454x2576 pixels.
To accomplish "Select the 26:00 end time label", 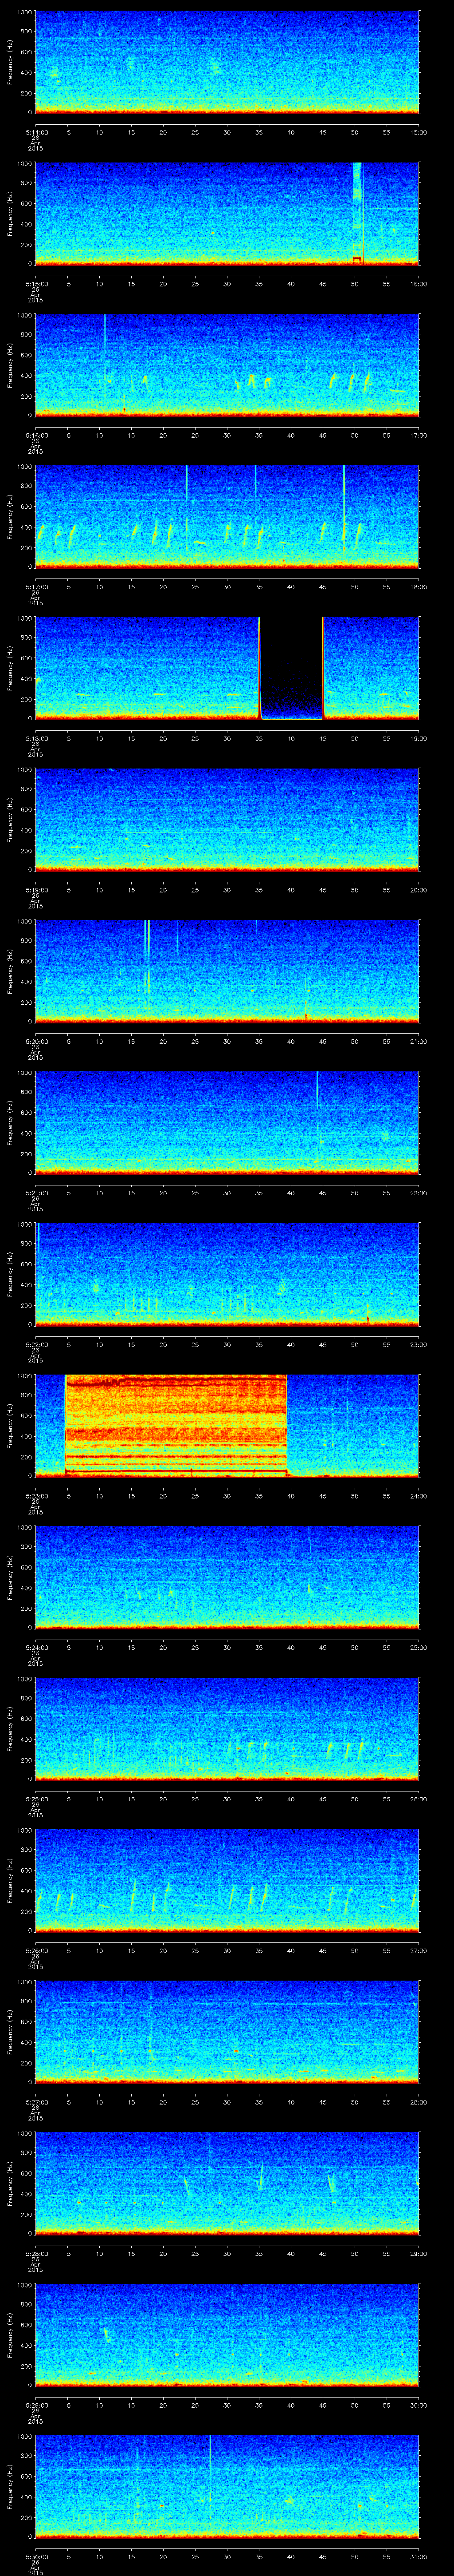I will [418, 1799].
